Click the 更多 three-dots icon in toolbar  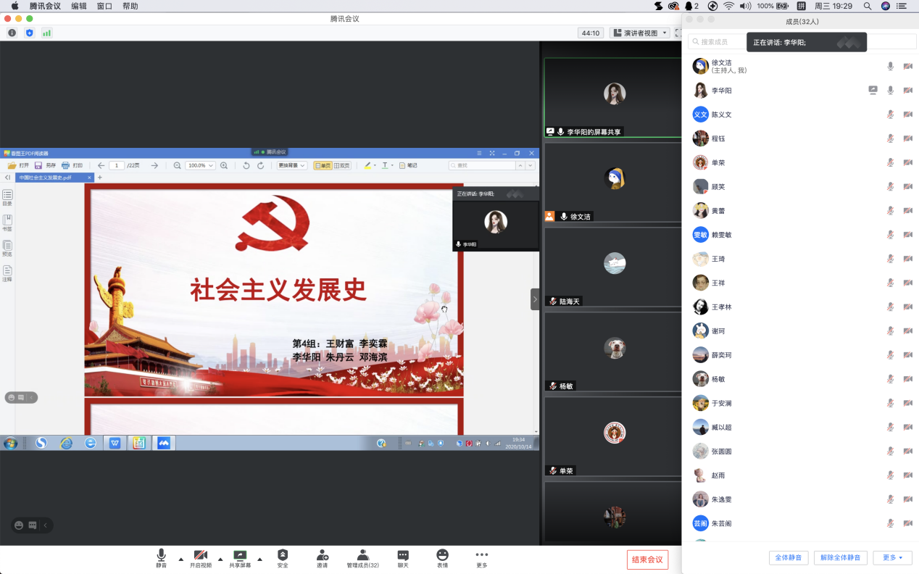point(481,555)
